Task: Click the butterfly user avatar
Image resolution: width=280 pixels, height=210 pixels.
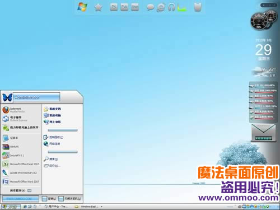Action: coord(7,97)
